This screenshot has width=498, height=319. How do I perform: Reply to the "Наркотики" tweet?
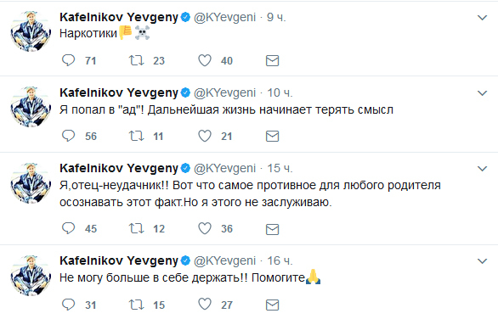click(x=68, y=60)
